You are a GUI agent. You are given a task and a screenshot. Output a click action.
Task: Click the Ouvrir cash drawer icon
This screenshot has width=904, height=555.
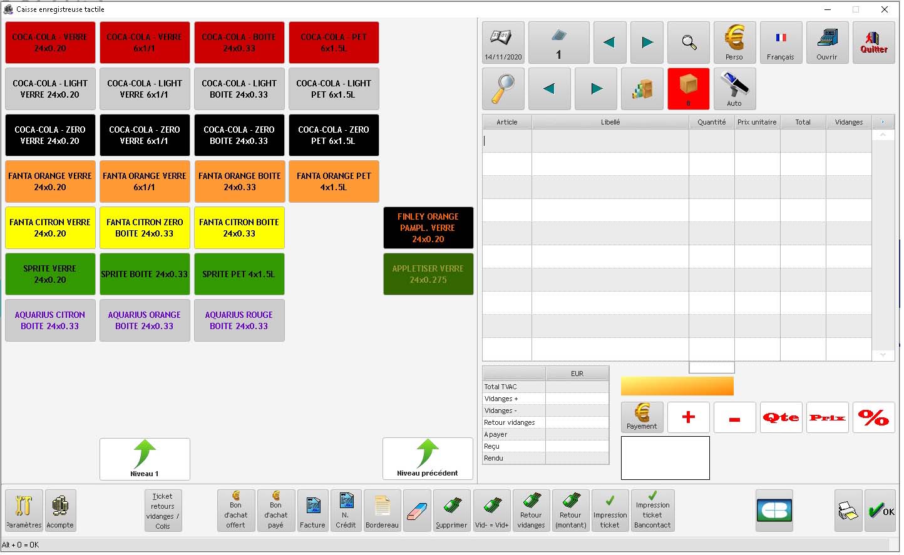point(827,43)
